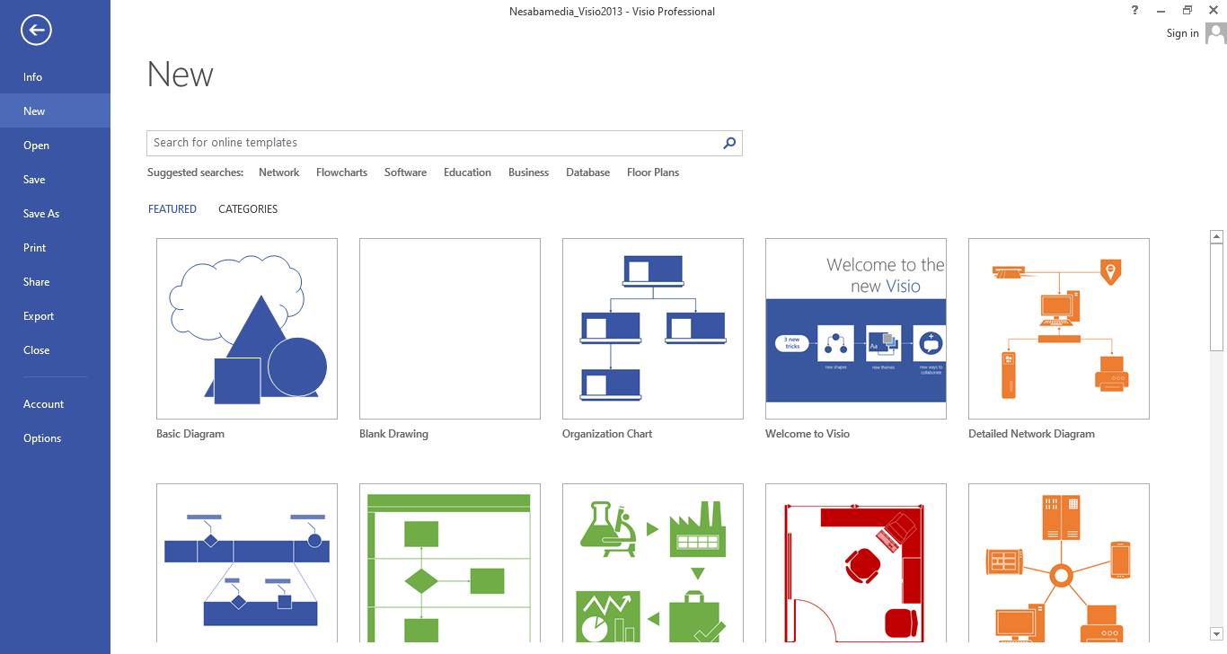The width and height of the screenshot is (1227, 654).
Task: Select the Blank Drawing template
Action: tap(450, 329)
